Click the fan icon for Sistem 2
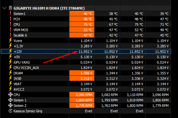 point(11,105)
